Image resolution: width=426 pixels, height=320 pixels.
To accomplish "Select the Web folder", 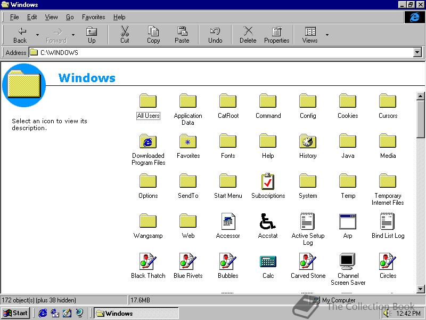I will tap(188, 226).
